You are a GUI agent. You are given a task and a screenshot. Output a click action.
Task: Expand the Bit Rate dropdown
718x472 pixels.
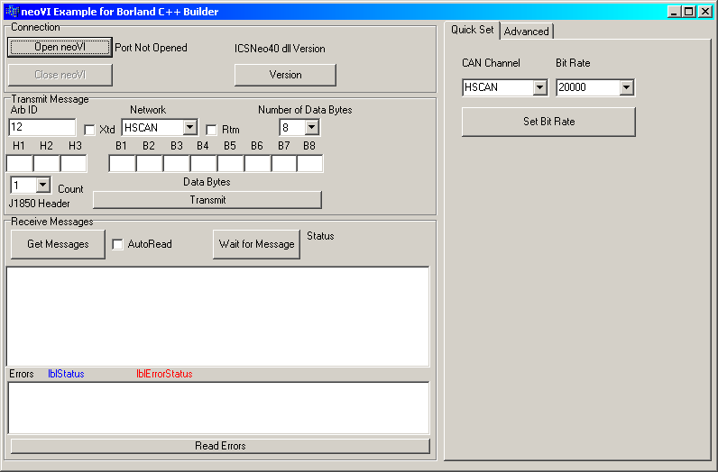tap(626, 86)
